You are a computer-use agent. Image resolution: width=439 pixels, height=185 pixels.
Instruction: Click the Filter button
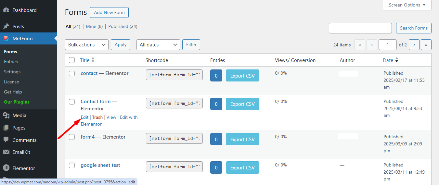click(191, 45)
